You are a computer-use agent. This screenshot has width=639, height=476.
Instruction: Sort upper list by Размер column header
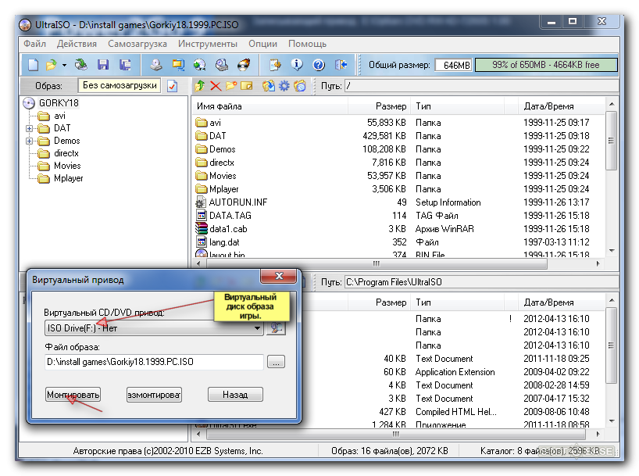pos(379,106)
